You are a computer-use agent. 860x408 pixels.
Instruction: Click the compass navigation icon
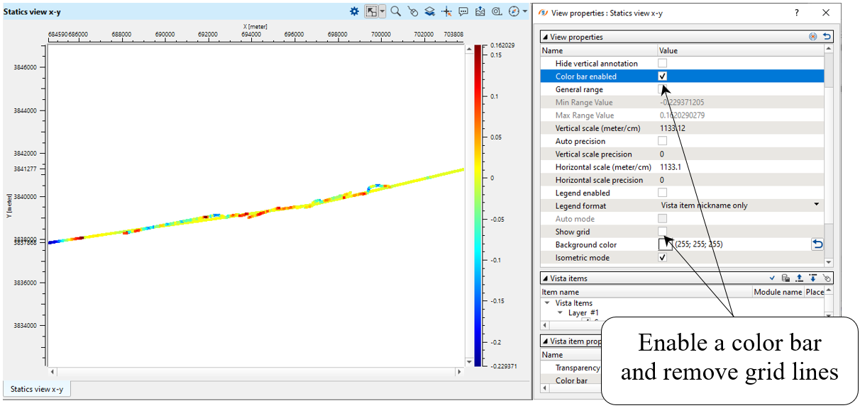[514, 11]
